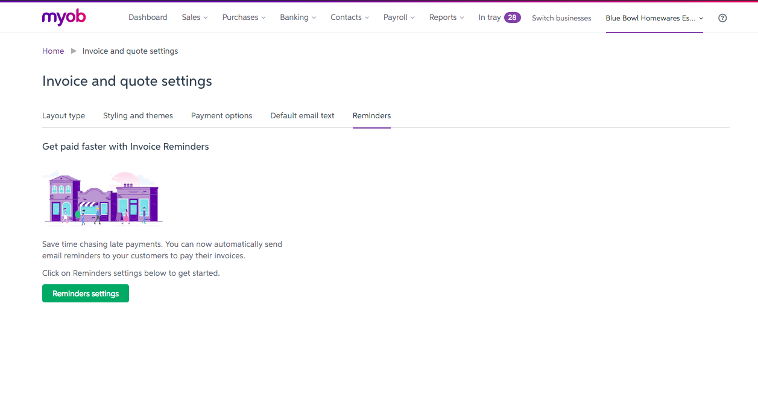Image resolution: width=758 pixels, height=405 pixels.
Task: View the Default email text tab
Action: click(x=302, y=116)
